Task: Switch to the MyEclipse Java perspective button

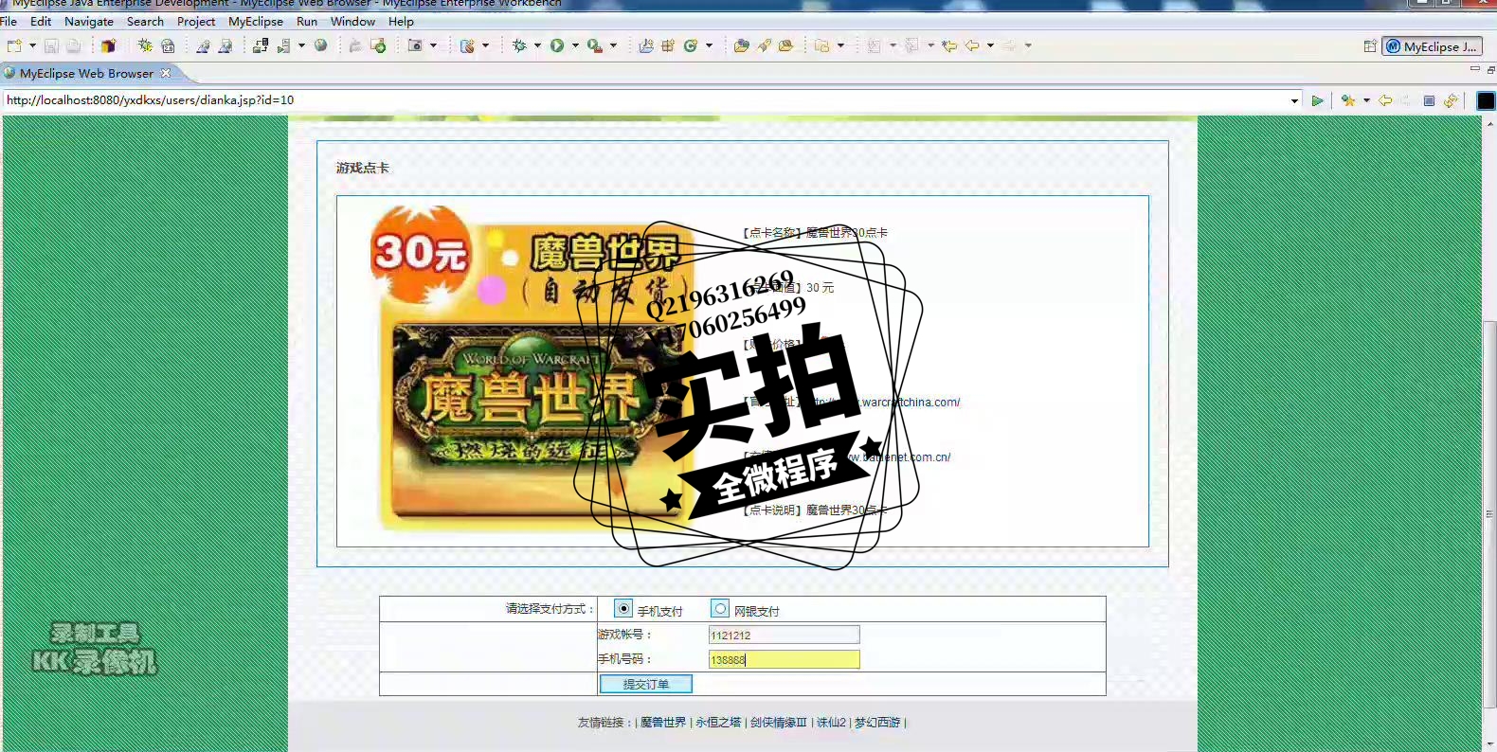Action: point(1432,46)
